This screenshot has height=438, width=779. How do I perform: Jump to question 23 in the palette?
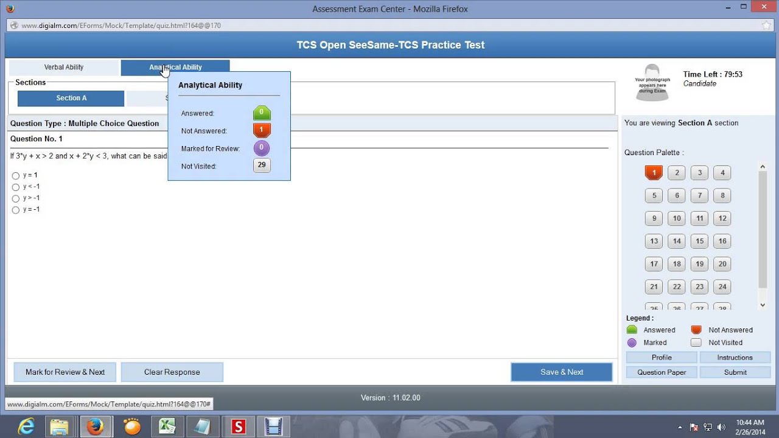click(700, 287)
